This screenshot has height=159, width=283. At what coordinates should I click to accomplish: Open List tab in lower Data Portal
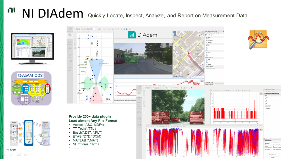(270, 139)
